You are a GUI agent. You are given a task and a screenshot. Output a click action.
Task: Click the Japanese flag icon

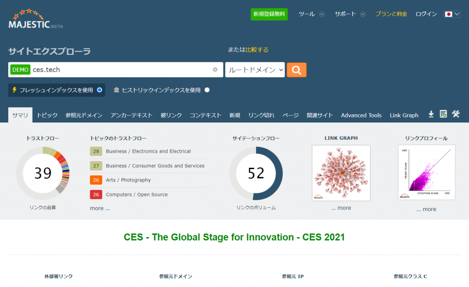click(x=448, y=14)
